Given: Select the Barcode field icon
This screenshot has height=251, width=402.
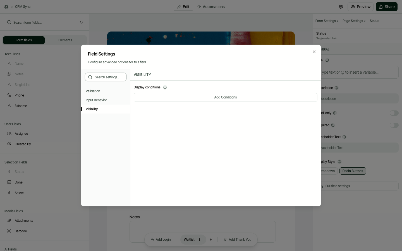Looking at the screenshot, I should (x=9, y=231).
